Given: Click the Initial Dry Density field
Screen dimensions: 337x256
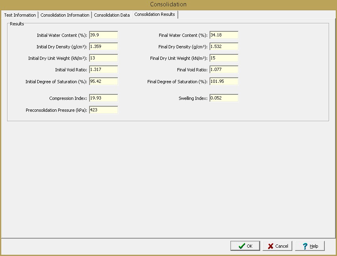Looking at the screenshot, I should click(104, 46).
